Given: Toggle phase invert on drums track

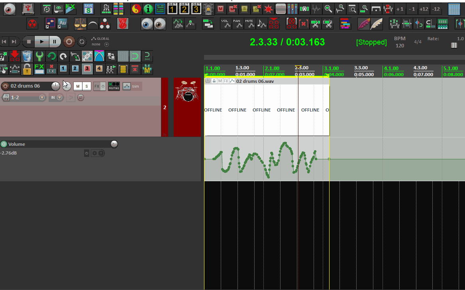Looking at the screenshot, I should tap(80, 97).
